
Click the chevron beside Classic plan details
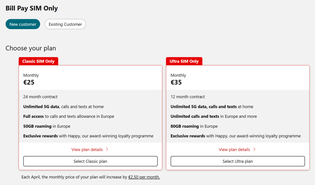pyautogui.click(x=107, y=150)
